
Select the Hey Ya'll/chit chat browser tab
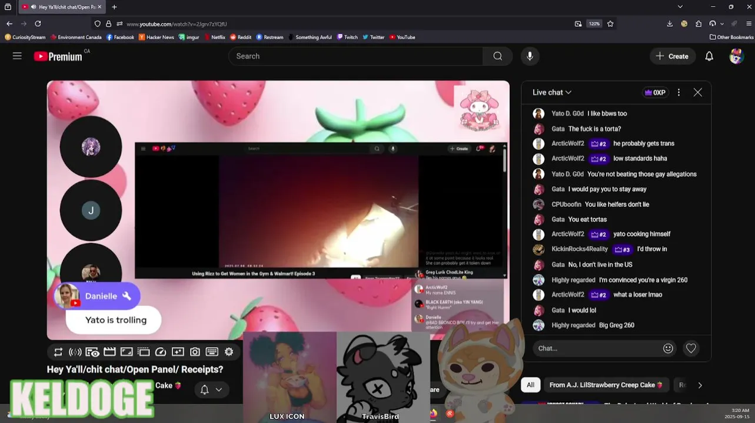coord(61,7)
